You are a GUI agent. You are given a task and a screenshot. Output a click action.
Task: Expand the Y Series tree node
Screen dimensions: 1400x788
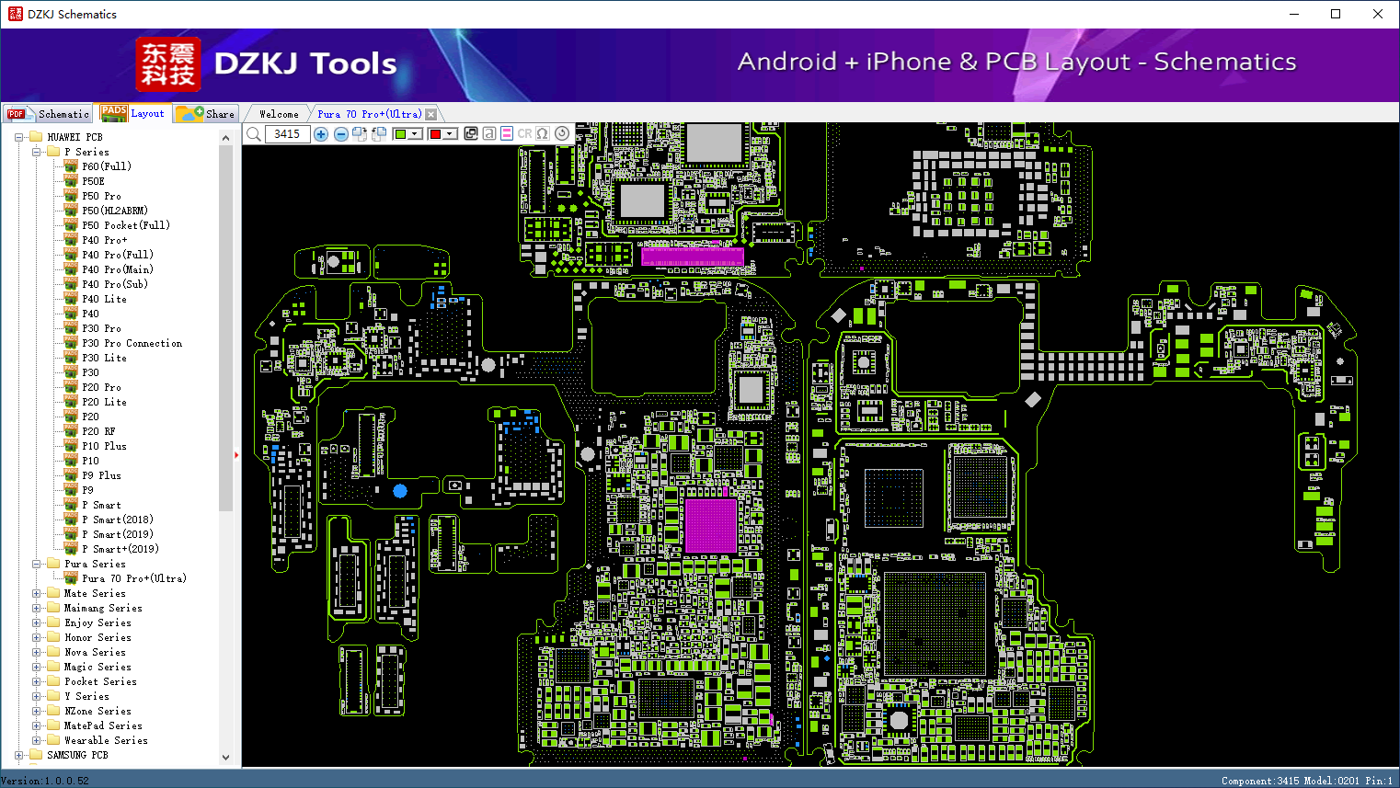[36, 696]
